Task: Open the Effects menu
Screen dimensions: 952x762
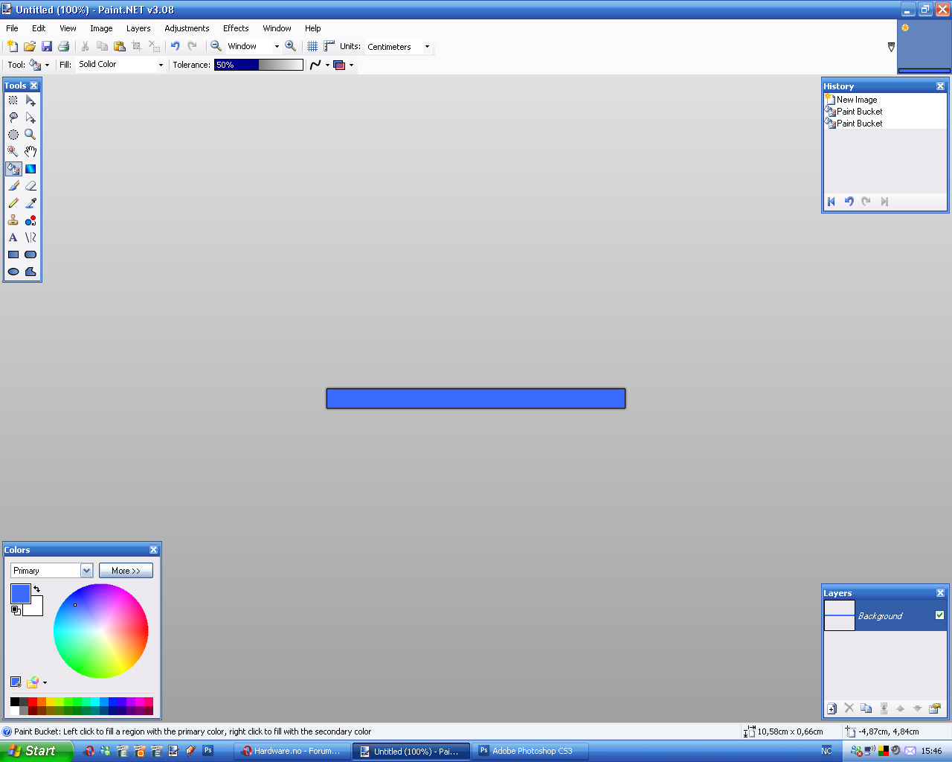Action: (x=236, y=28)
